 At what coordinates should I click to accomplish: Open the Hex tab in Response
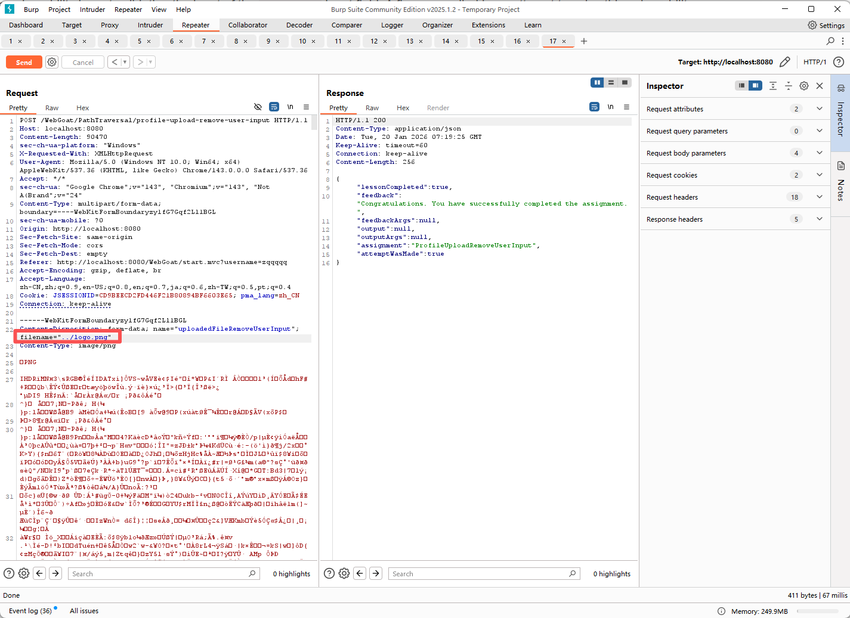pos(403,108)
